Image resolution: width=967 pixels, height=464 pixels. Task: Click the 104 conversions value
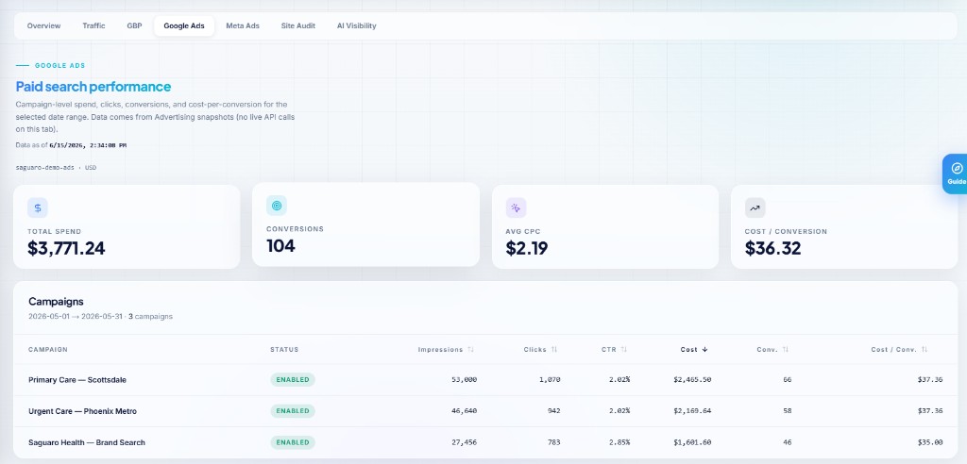point(280,246)
